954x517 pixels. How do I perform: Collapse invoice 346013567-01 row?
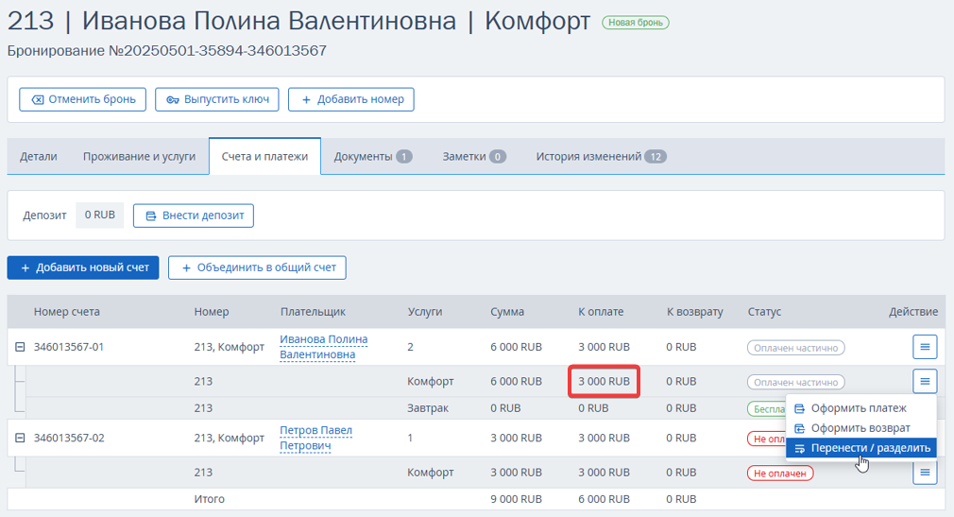click(20, 347)
